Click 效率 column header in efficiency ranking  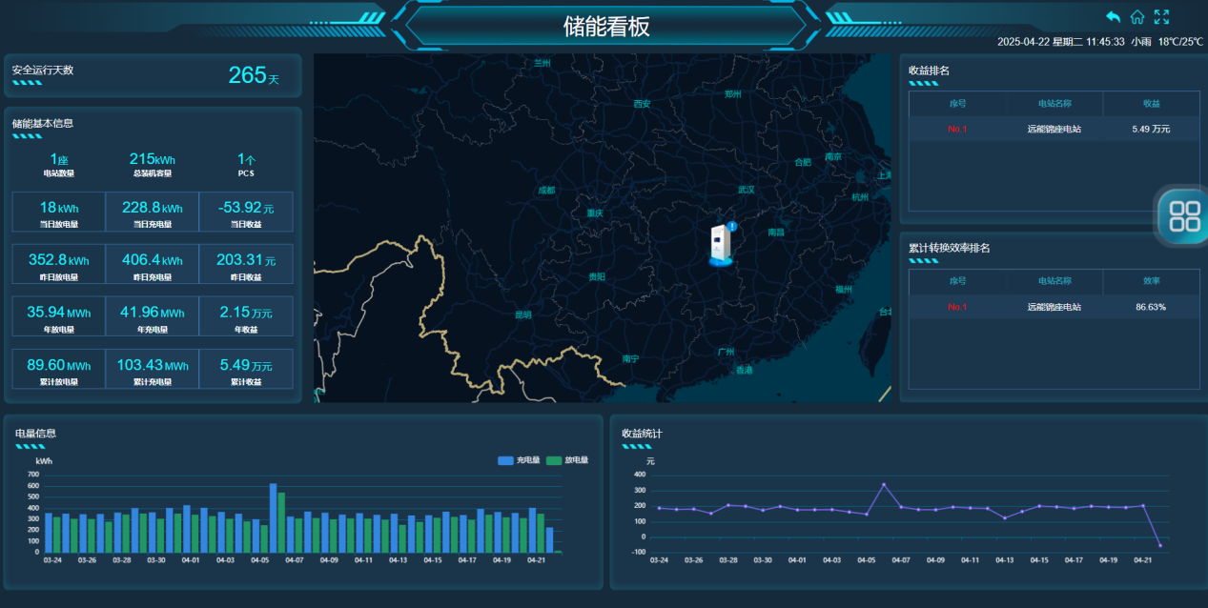1151,281
